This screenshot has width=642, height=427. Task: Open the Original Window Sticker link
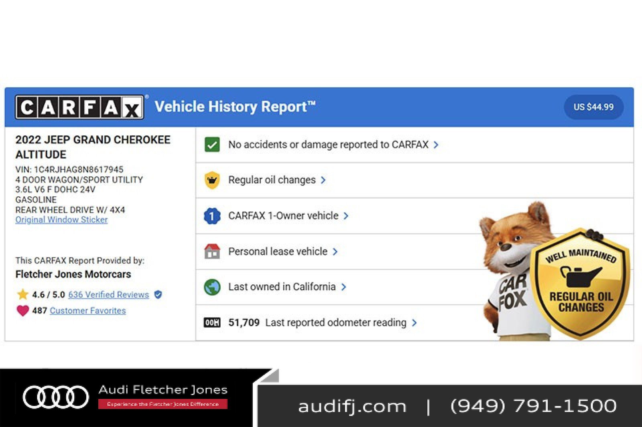point(61,220)
